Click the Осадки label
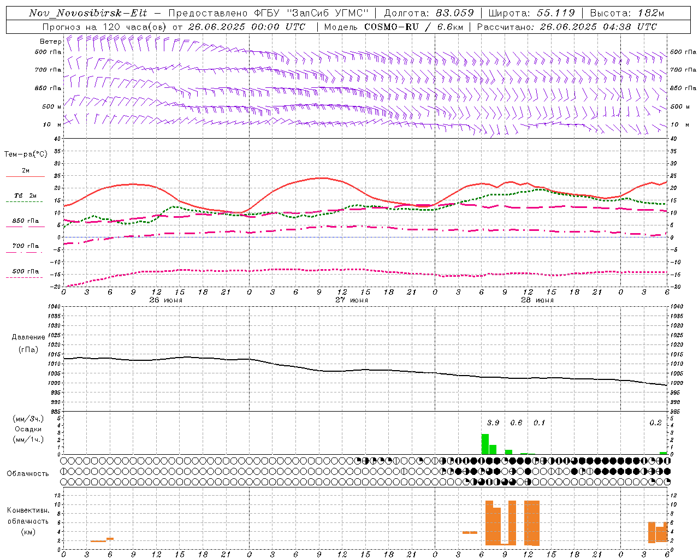Viewport: 699px width, 559px height. click(x=28, y=429)
